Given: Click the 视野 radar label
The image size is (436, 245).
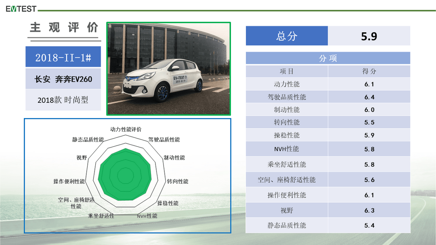Looking at the screenshot, I should click(x=82, y=158).
